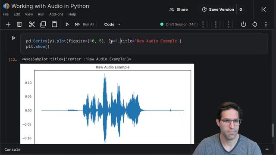Screen dimensions: 276x155
Task: Open the Edit menu
Action: 17,14
